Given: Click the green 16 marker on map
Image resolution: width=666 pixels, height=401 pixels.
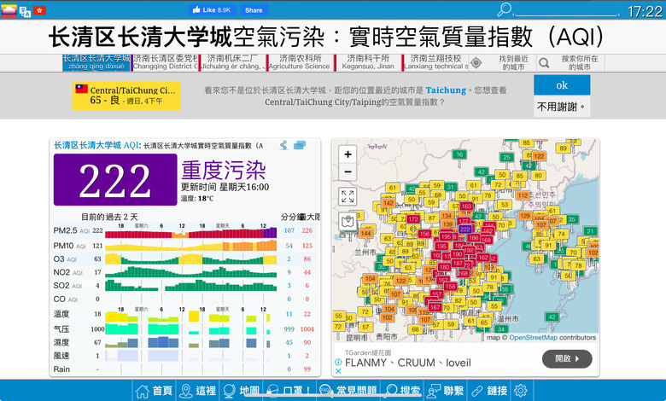Looking at the screenshot, I should (459, 155).
